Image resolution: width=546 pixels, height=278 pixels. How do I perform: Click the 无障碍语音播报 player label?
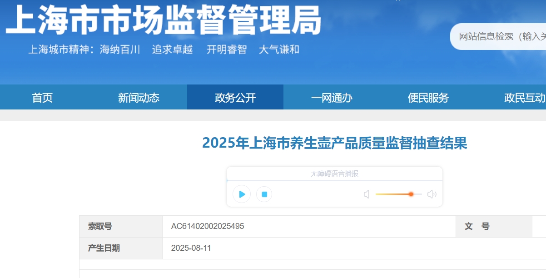334,174
